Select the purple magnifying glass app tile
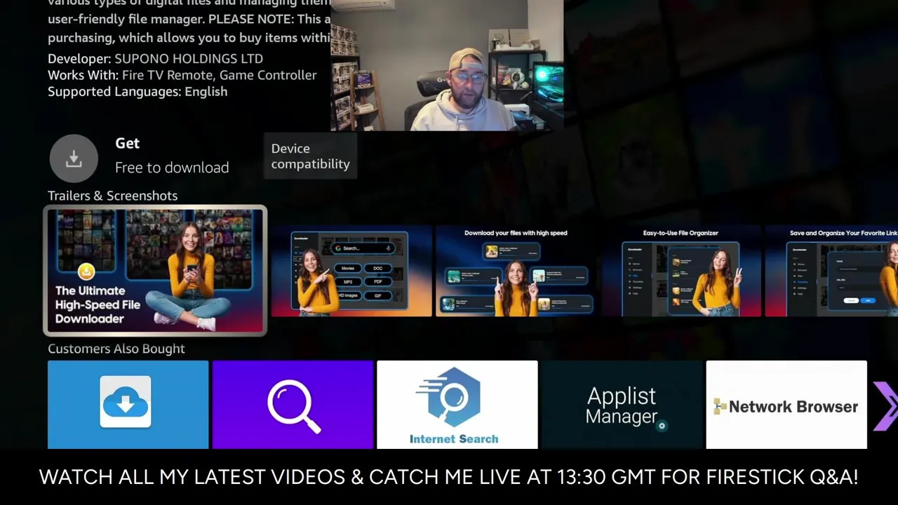The width and height of the screenshot is (898, 505). pyautogui.click(x=293, y=405)
